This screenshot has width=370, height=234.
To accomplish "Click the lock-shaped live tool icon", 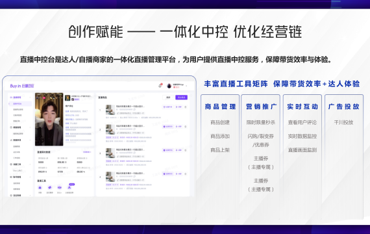I will [x=40, y=187].
